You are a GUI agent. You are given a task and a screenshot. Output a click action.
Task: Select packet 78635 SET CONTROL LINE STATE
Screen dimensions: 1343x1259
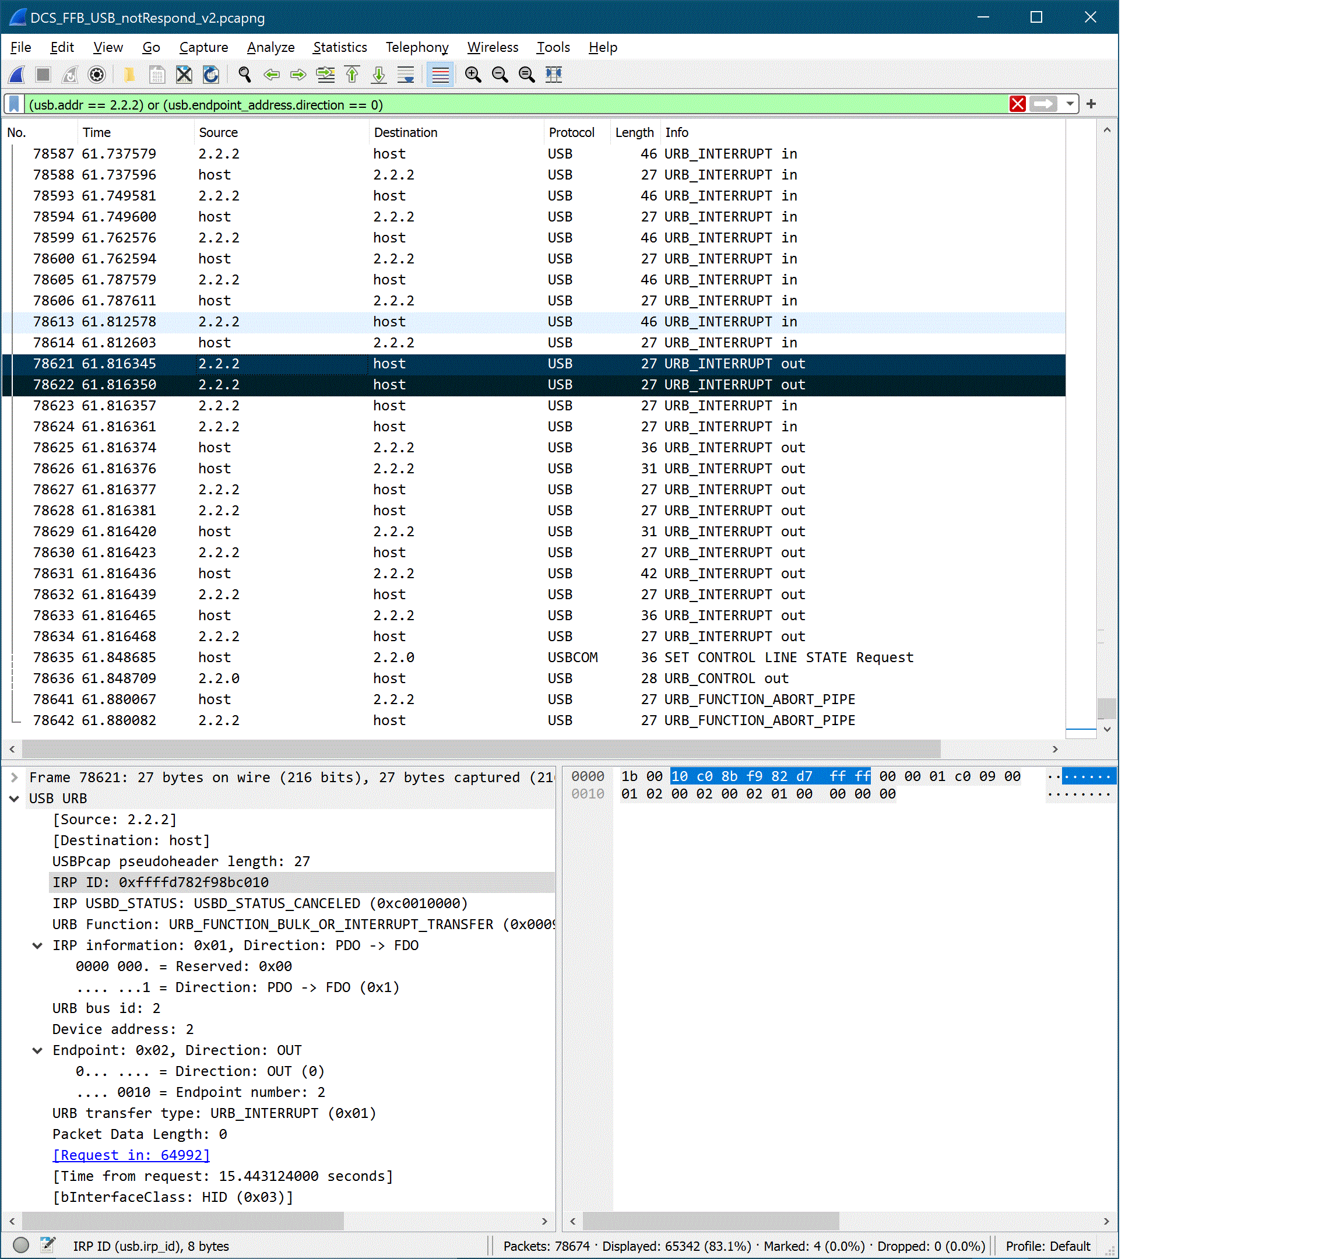473,657
